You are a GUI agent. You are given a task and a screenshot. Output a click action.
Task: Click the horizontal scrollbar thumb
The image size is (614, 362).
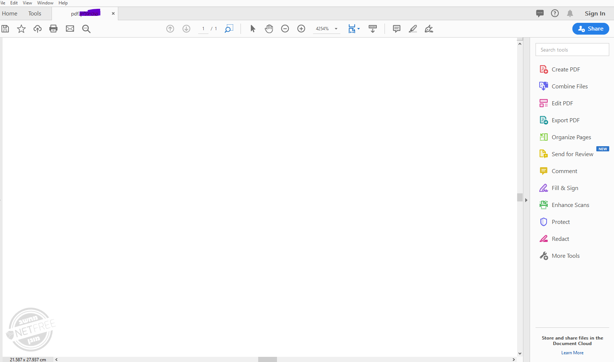tap(267, 359)
